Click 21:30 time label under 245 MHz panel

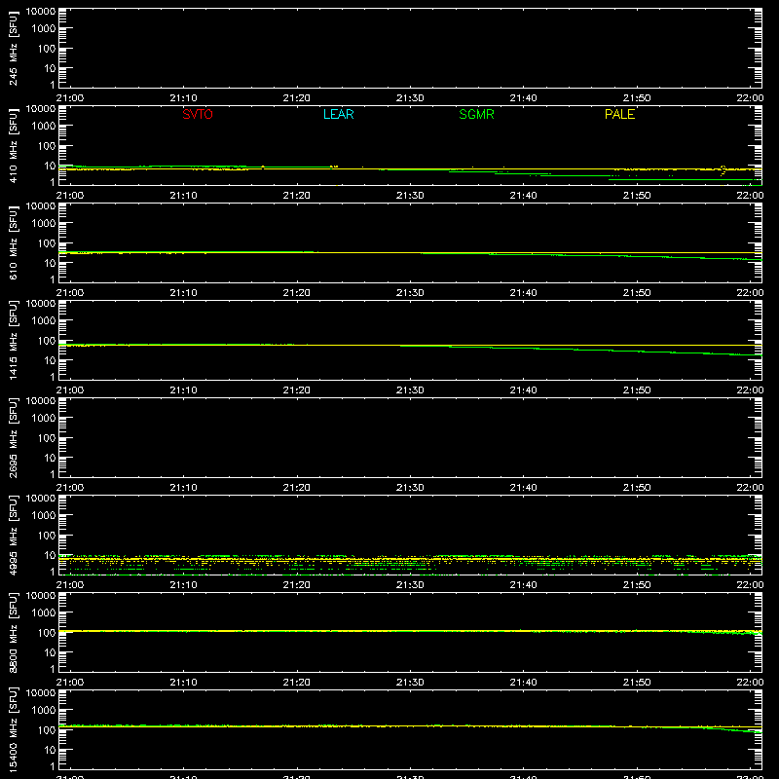coord(410,98)
